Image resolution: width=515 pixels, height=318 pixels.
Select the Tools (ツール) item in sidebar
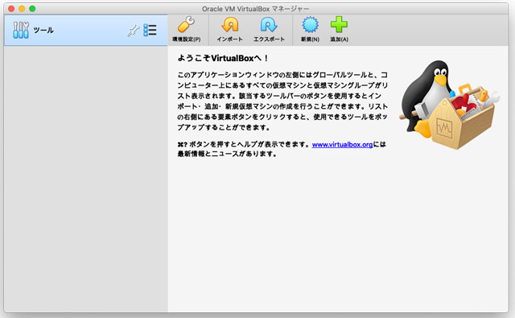click(x=86, y=31)
